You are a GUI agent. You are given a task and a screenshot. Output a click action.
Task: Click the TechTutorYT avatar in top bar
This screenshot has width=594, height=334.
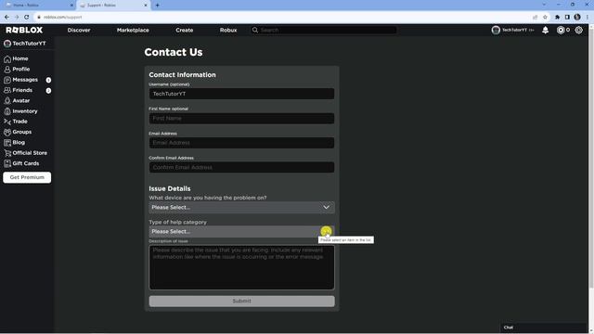click(496, 30)
